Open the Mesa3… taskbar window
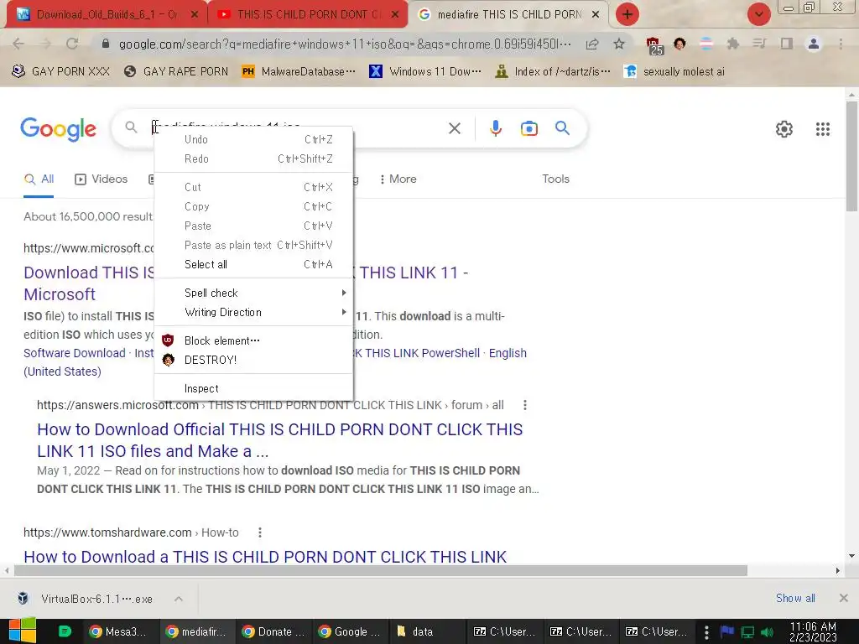859x644 pixels. [120, 631]
